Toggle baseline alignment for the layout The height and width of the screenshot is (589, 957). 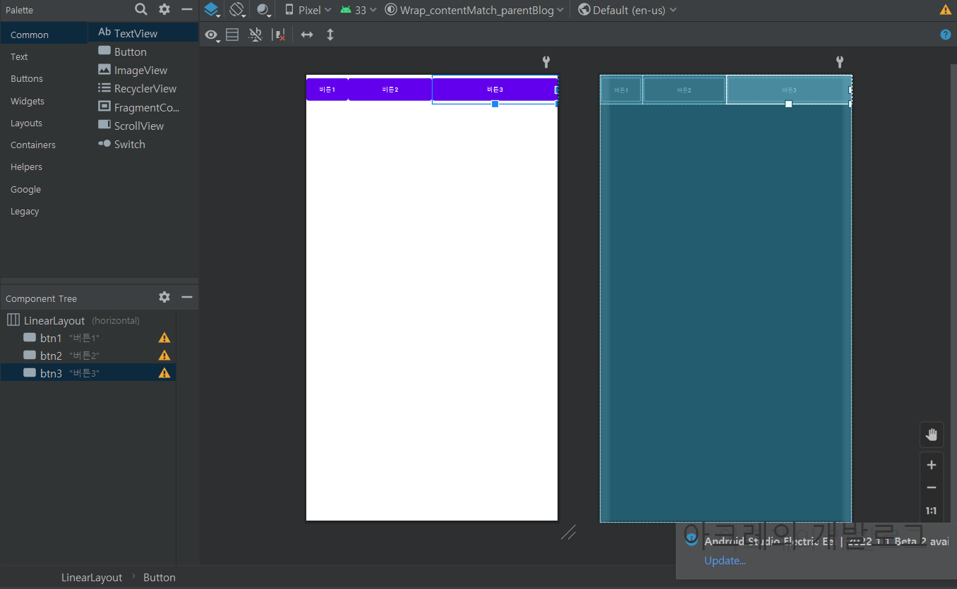coord(256,35)
